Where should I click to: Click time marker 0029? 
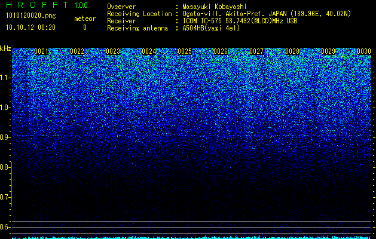328,51
